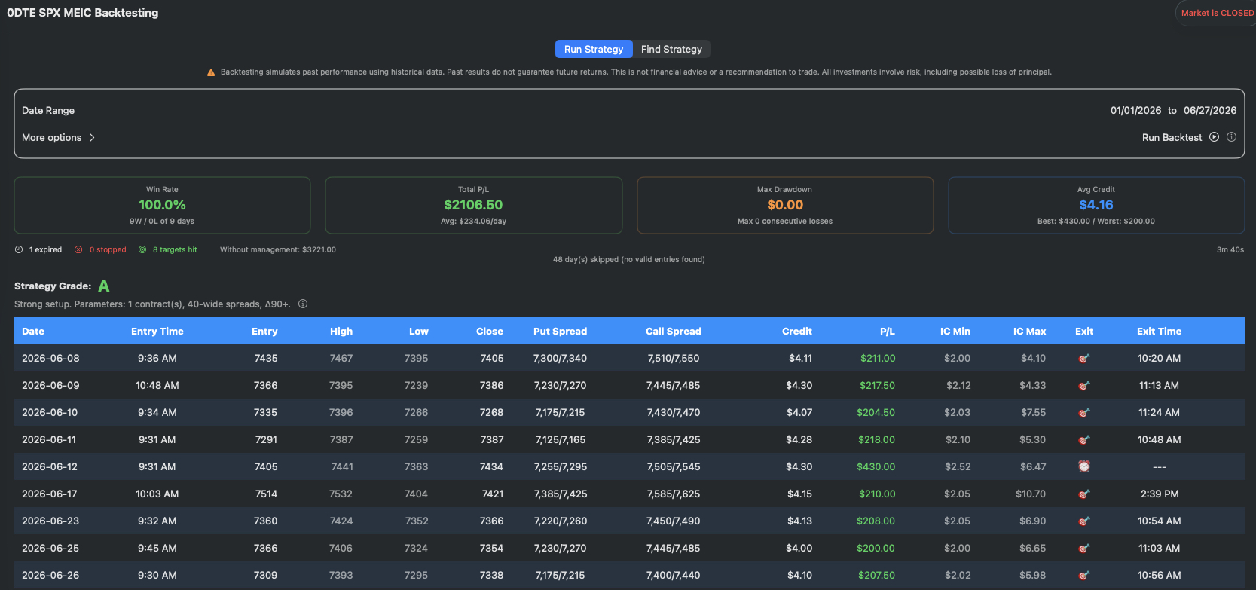This screenshot has height=590, width=1256.
Task: Select the 2026-06-08 date cell
Action: [50, 358]
